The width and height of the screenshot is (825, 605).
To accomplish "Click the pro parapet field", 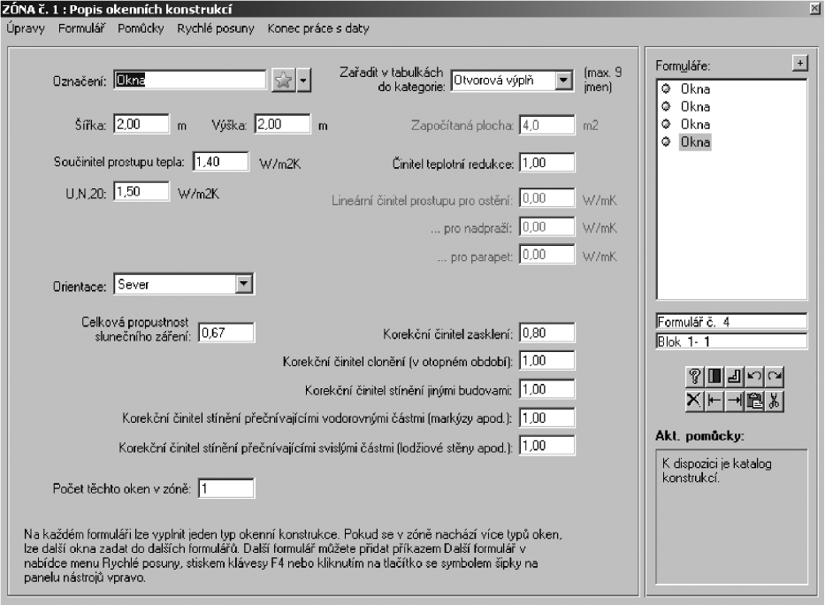I will 547,255.
